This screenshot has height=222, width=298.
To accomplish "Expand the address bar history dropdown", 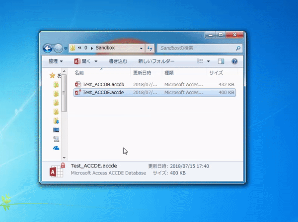I will coord(141,49).
